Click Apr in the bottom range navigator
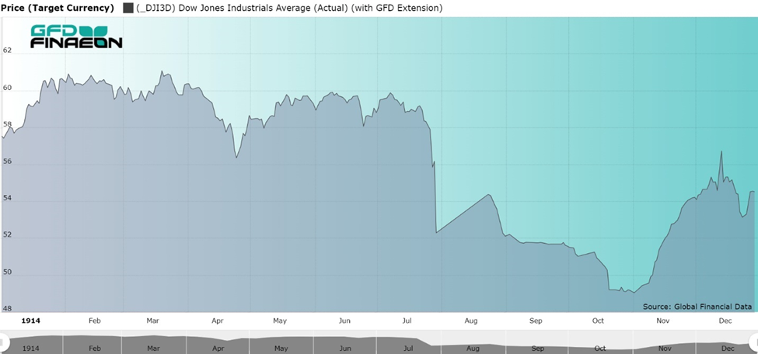758x354 pixels. click(x=218, y=349)
